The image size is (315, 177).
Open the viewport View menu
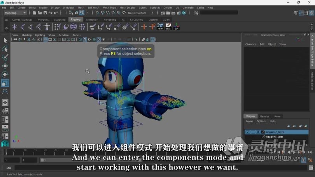coord(15,35)
